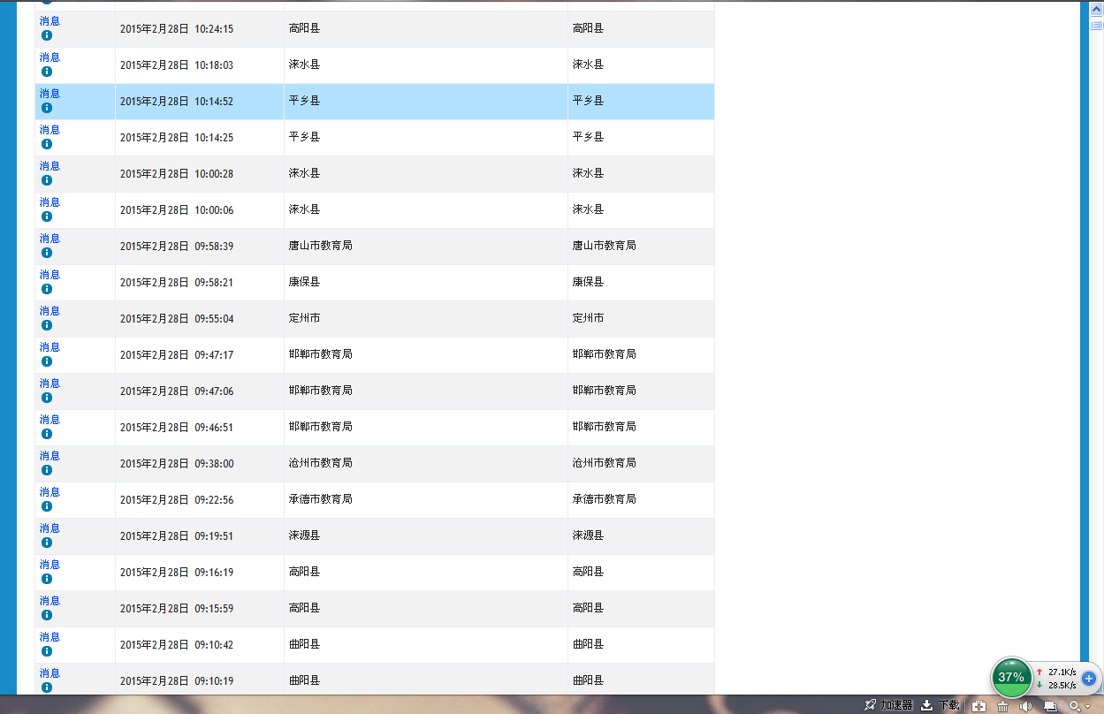Open 消息 link in the 09:19:51 涞源县 row
This screenshot has height=714, width=1104.
(x=49, y=528)
